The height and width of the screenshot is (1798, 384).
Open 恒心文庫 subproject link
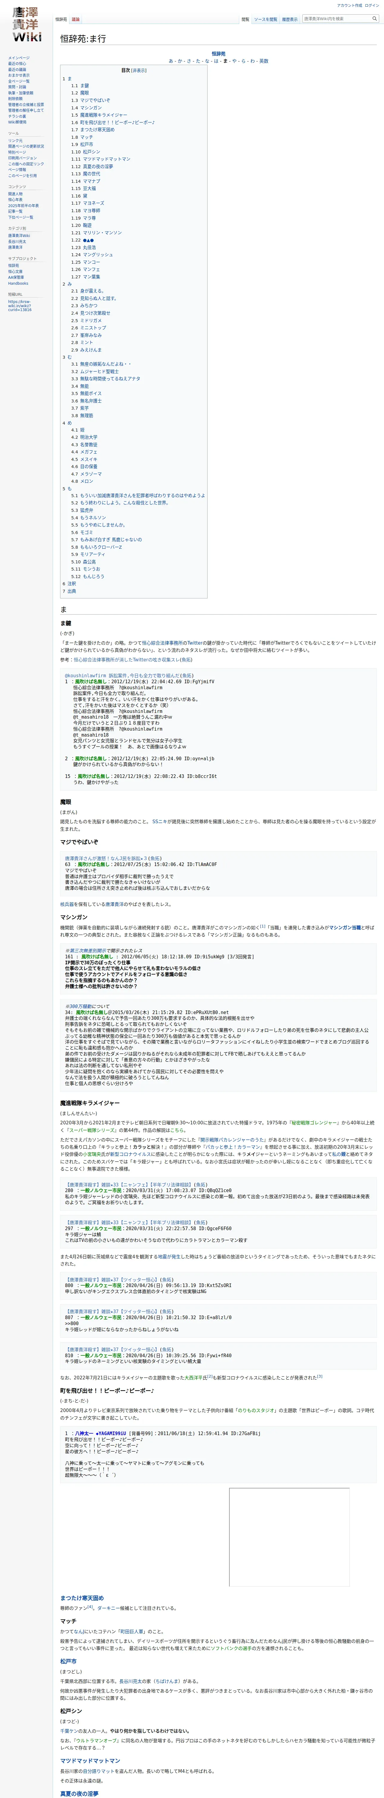click(x=15, y=271)
